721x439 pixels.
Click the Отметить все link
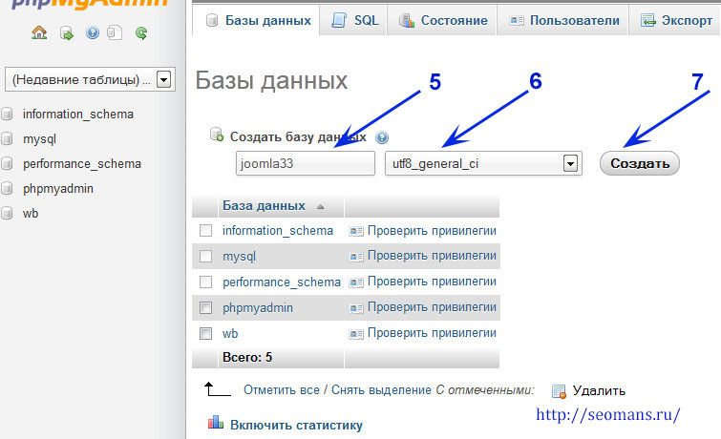[x=282, y=389]
